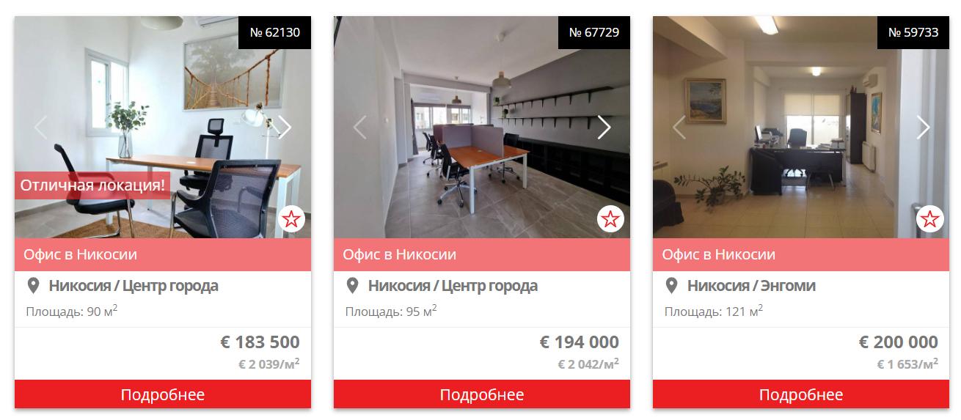Click location pin for first Центр города listing
Image resolution: width=961 pixels, height=420 pixels.
pyautogui.click(x=33, y=285)
